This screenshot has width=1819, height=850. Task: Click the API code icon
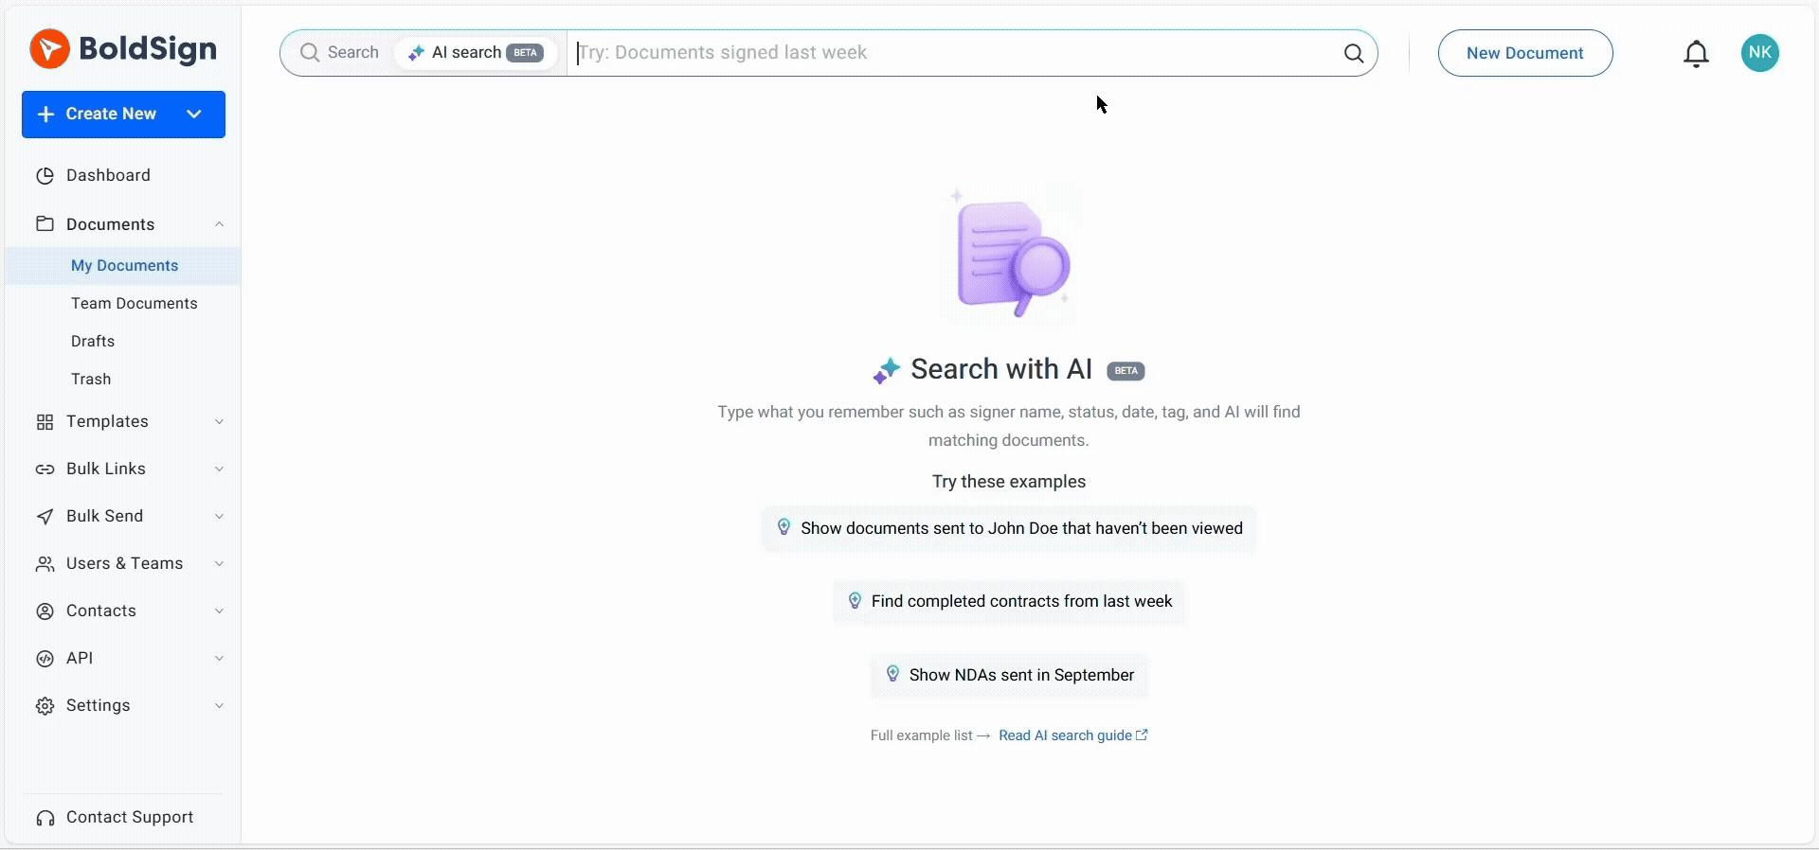pyautogui.click(x=45, y=659)
